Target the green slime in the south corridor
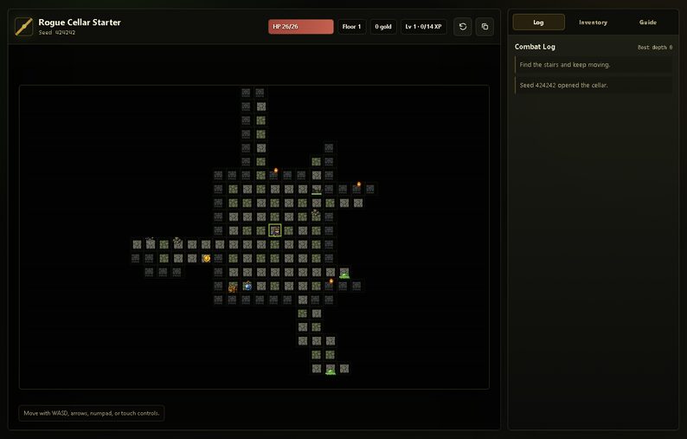This screenshot has width=687, height=439. coord(331,371)
